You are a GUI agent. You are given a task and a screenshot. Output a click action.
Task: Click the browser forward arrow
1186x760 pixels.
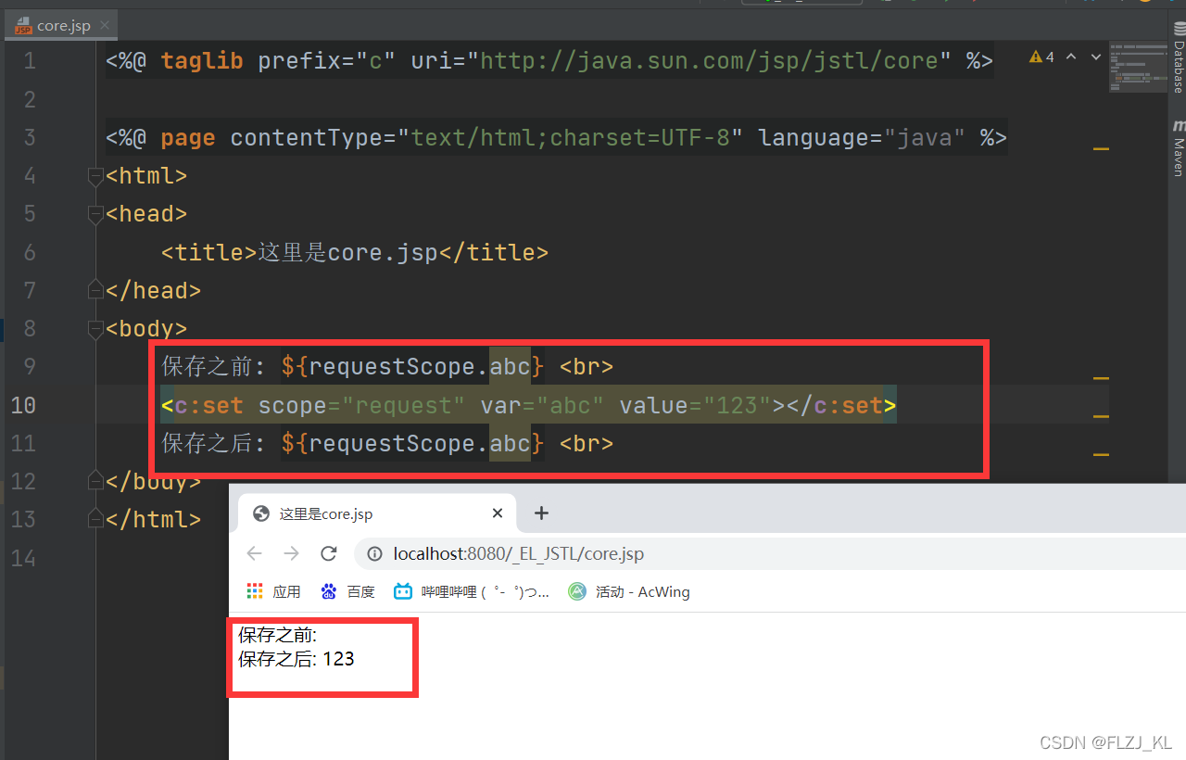point(292,554)
